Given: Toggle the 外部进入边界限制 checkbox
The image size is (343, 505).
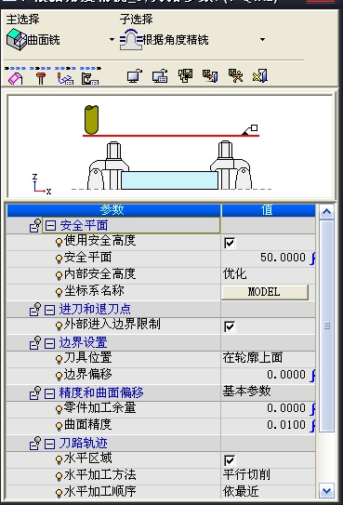Looking at the screenshot, I should coord(230,326).
